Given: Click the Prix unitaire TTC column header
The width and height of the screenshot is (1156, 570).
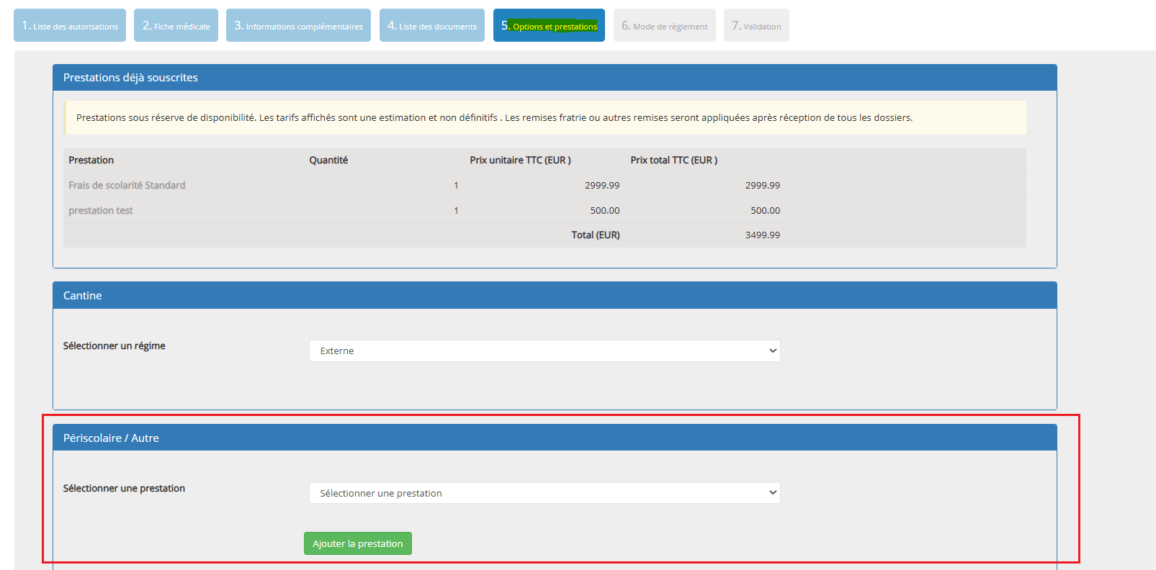Looking at the screenshot, I should pos(520,160).
